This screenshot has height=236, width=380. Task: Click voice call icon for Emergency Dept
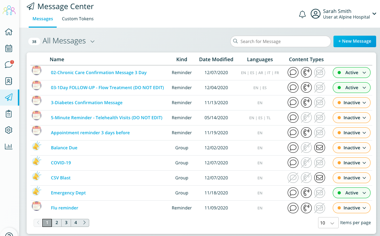click(306, 193)
